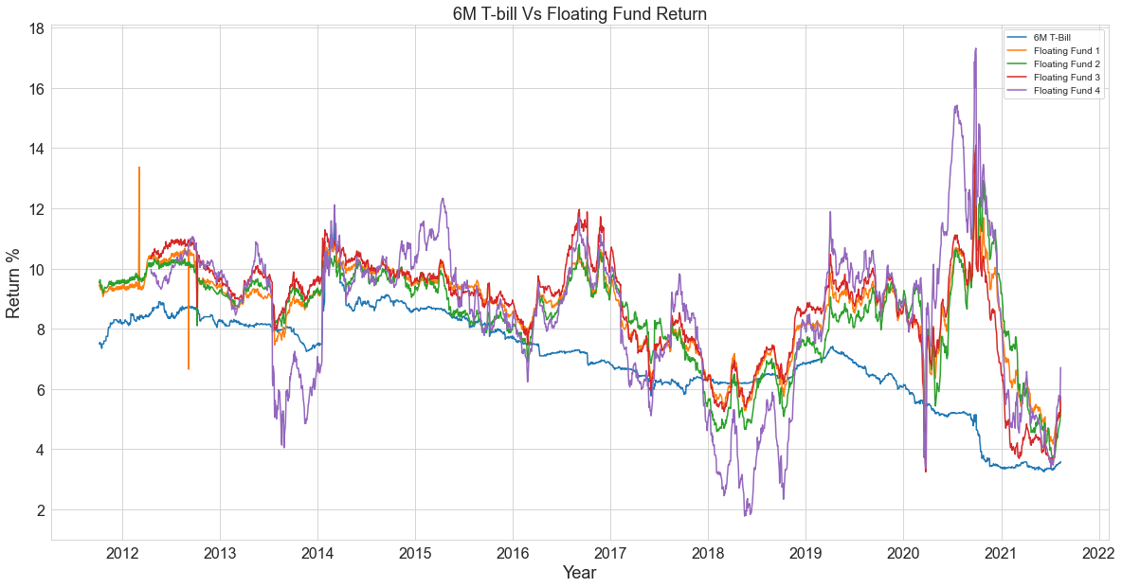
Task: Click the purple peak above 17 percent
Action: (x=975, y=48)
